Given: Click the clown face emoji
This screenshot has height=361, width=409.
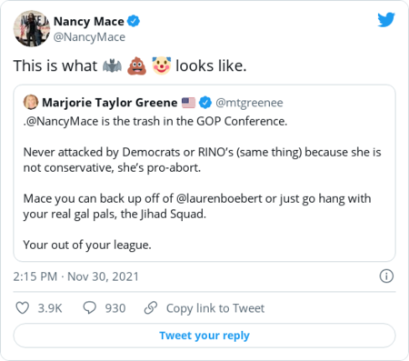Looking at the screenshot, I should point(162,65).
